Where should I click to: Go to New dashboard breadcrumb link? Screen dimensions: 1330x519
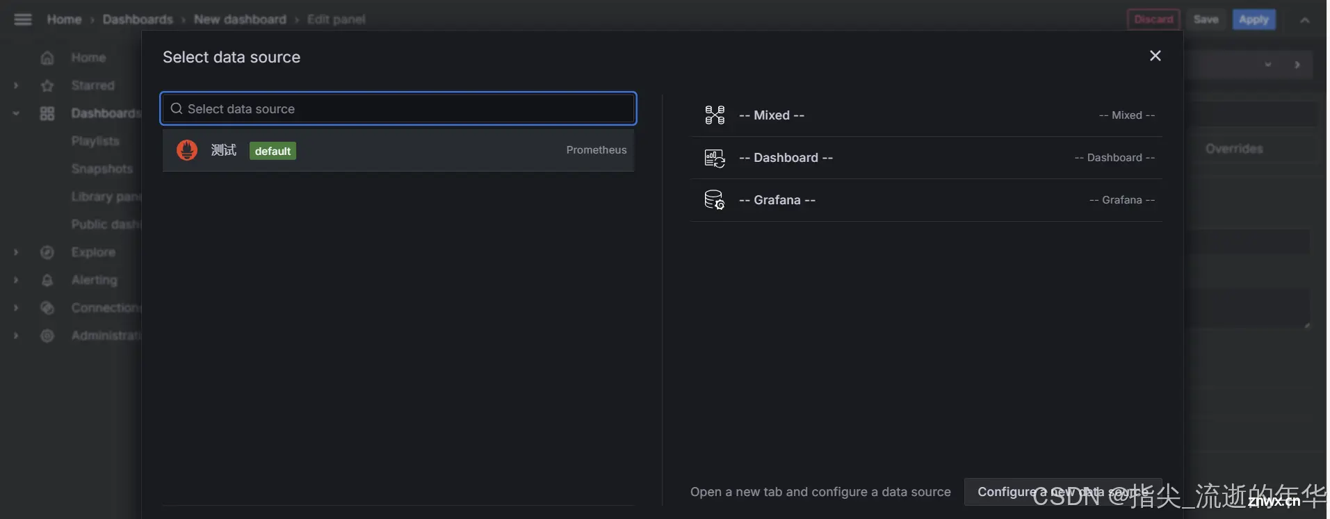[240, 19]
